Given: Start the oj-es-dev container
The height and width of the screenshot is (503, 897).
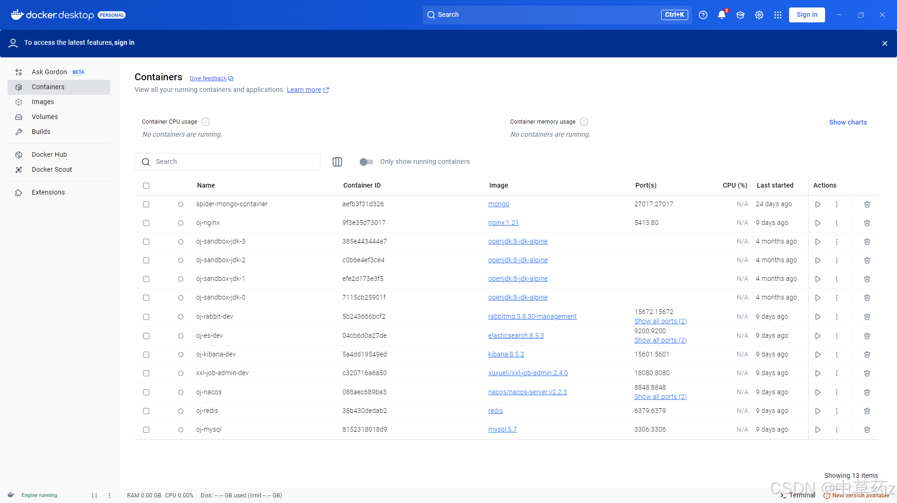Looking at the screenshot, I should coord(818,336).
